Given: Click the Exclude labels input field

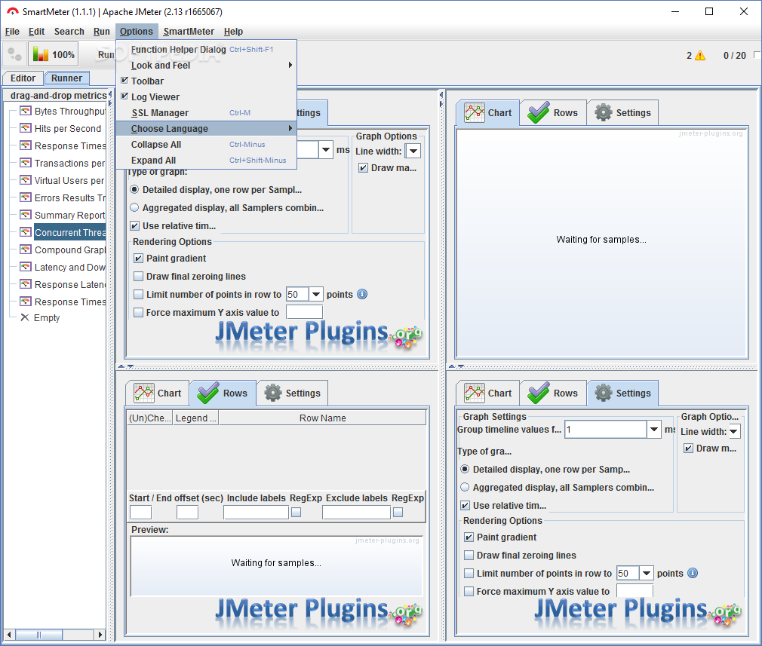Looking at the screenshot, I should [x=356, y=513].
